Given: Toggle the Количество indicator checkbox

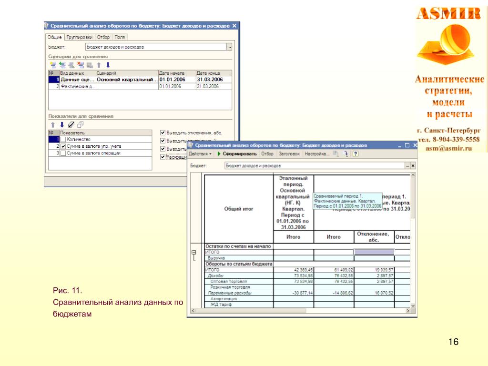Looking at the screenshot, I should (x=63, y=140).
